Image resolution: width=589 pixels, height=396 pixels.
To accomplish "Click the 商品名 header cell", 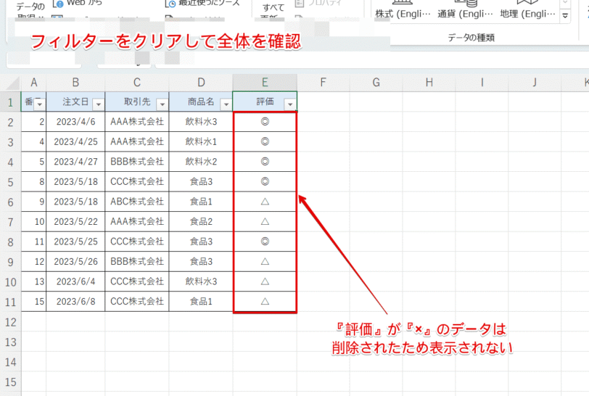I will [201, 102].
